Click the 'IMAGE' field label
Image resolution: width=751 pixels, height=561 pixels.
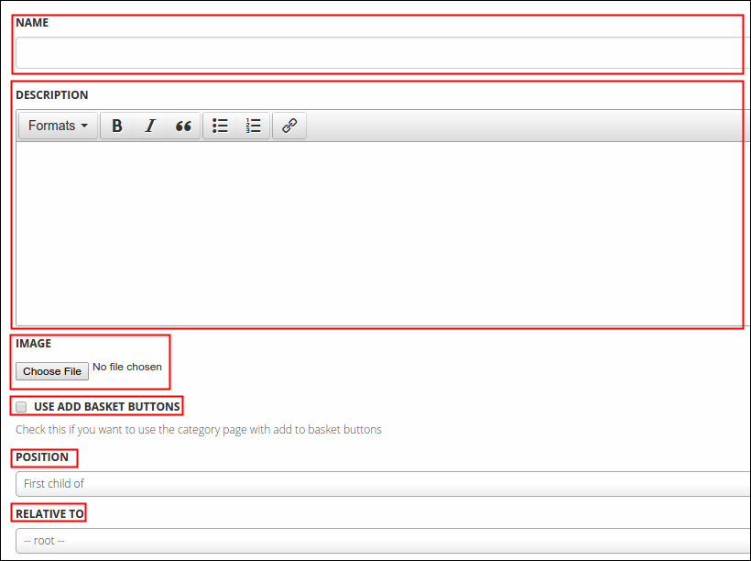[x=34, y=344]
